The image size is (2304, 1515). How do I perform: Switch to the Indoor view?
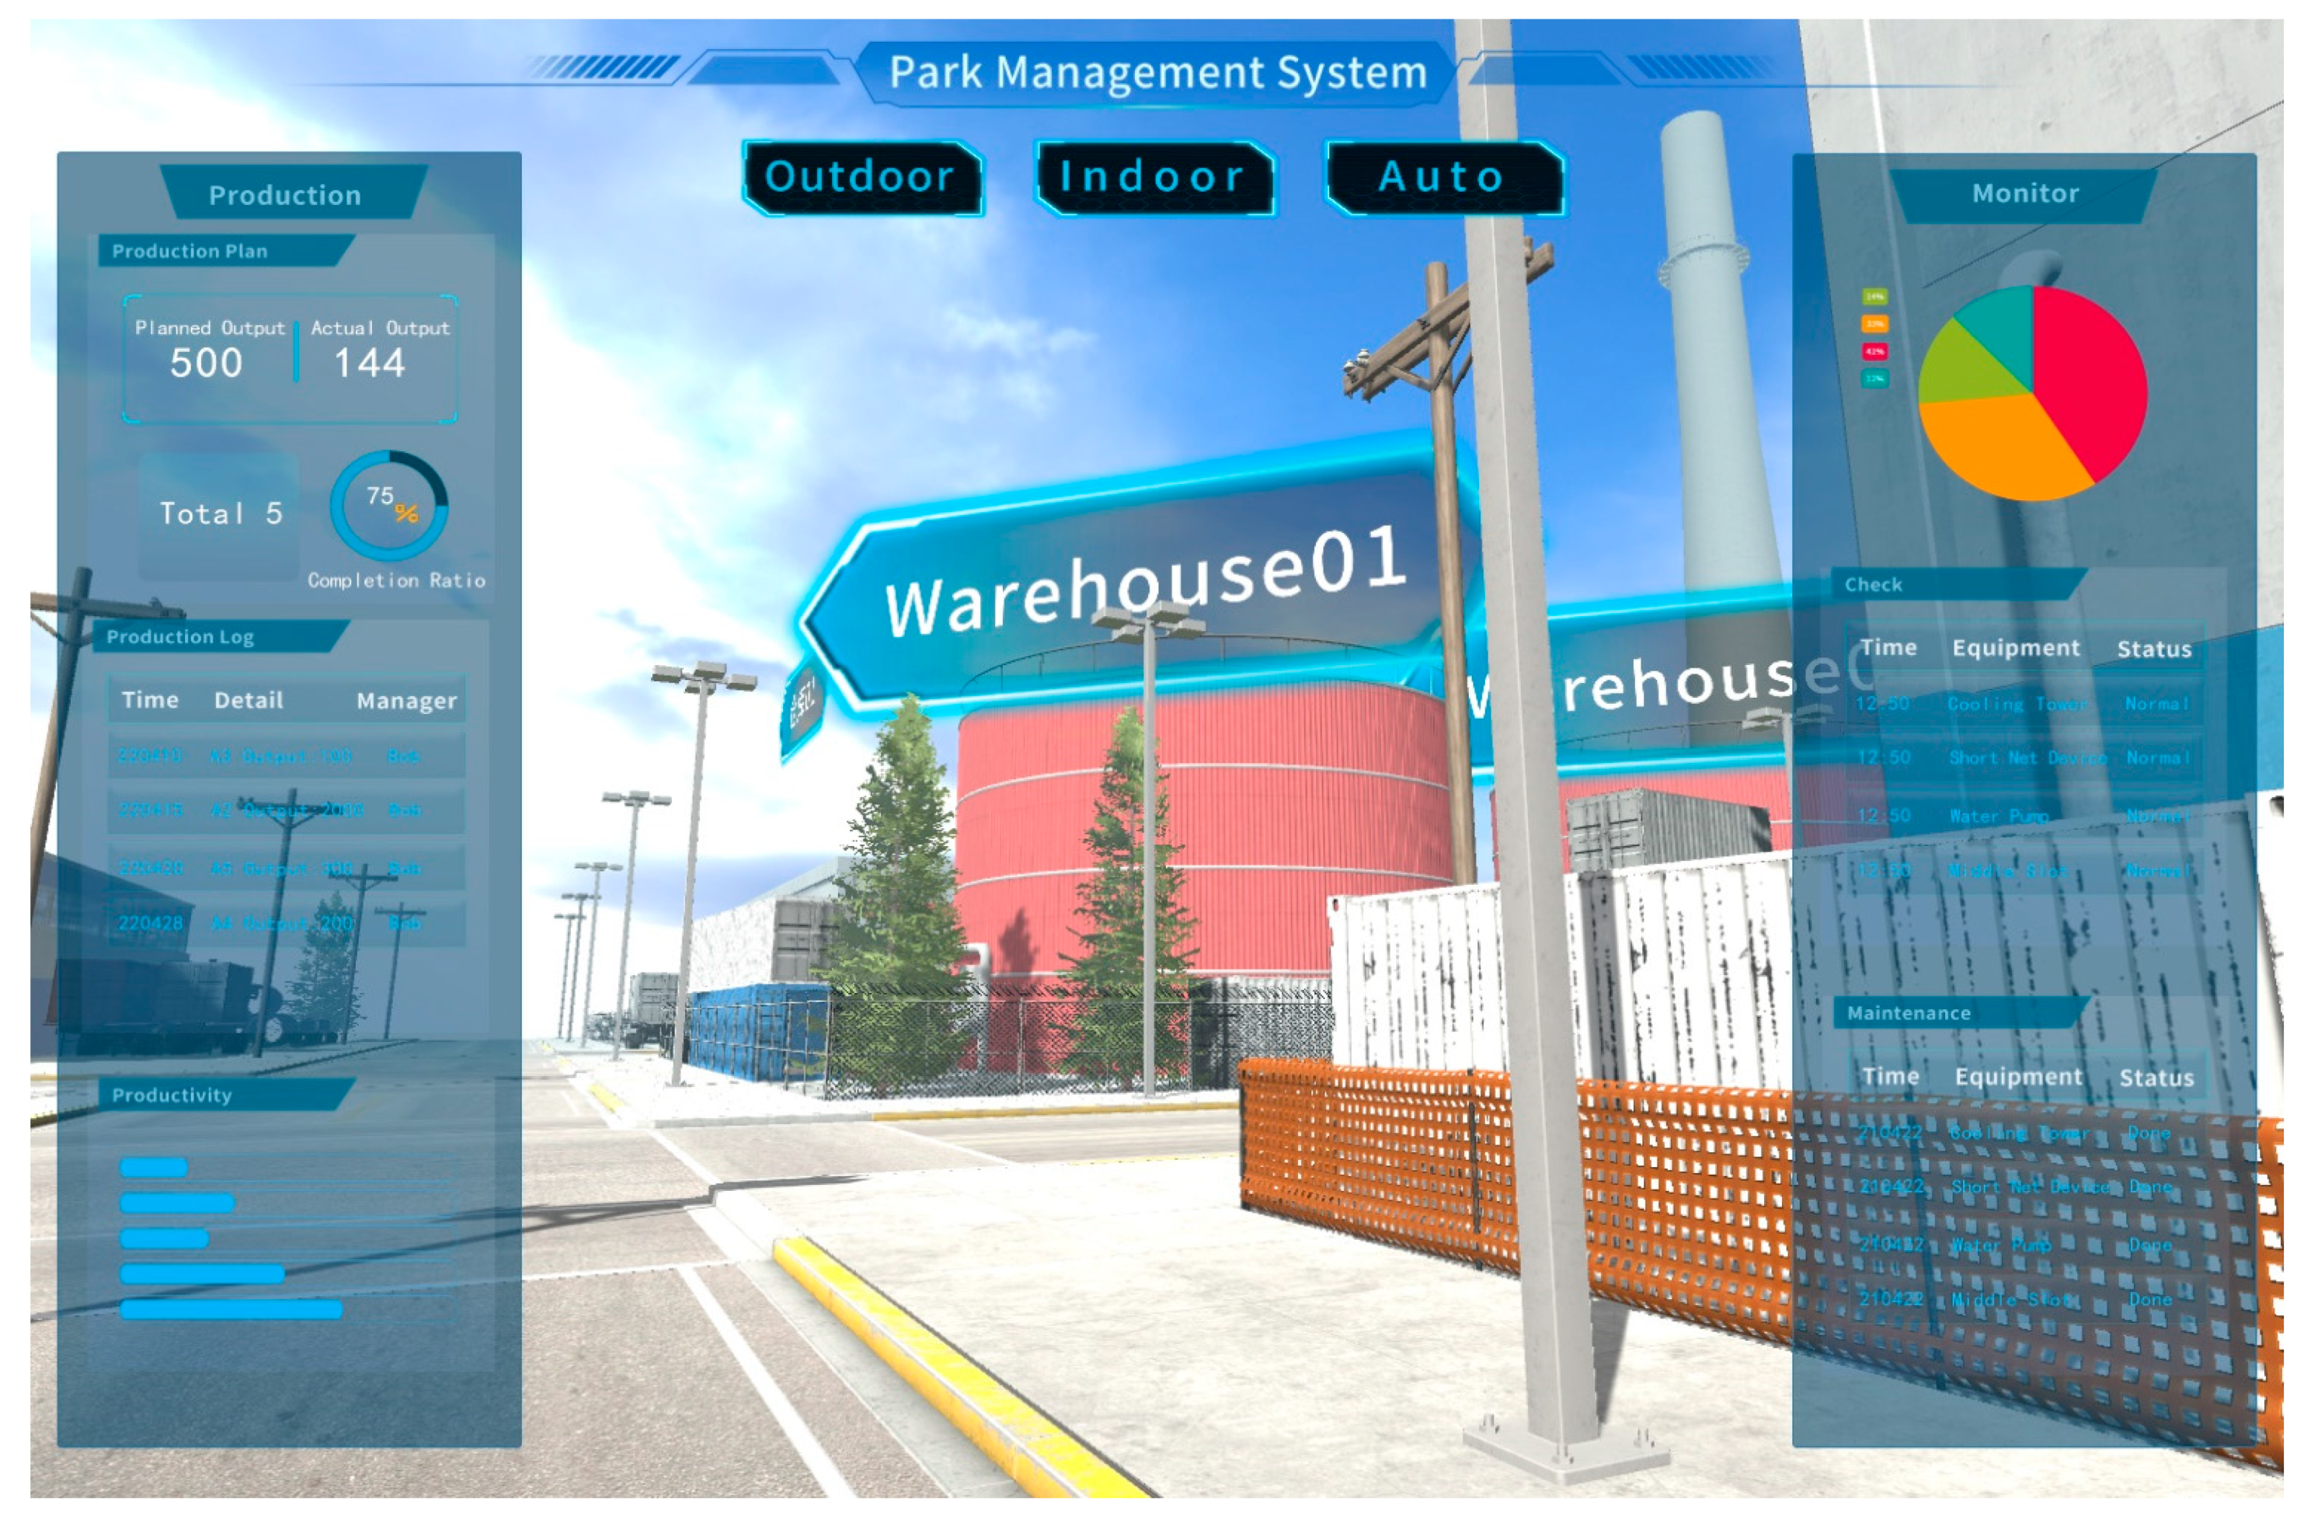(1153, 178)
